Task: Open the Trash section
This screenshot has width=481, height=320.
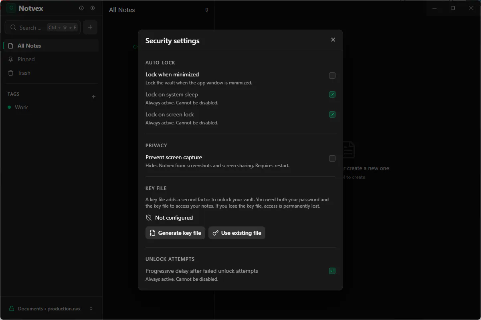Action: [x=51, y=73]
